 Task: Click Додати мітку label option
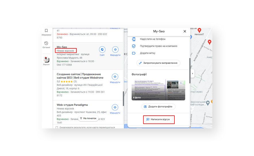click(x=147, y=53)
